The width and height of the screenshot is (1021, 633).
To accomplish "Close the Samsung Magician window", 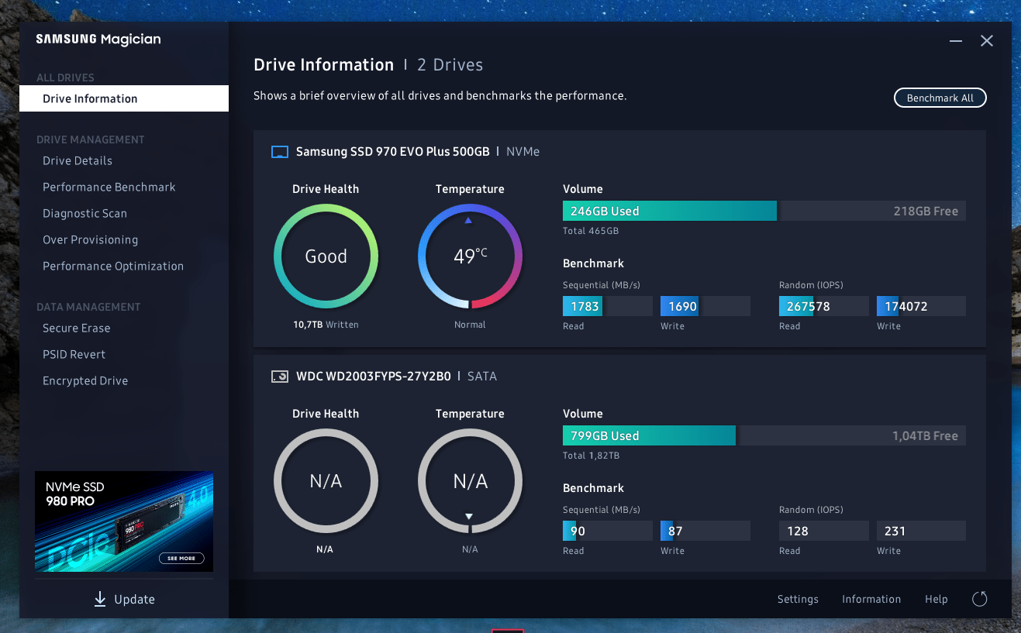I will click(x=987, y=41).
